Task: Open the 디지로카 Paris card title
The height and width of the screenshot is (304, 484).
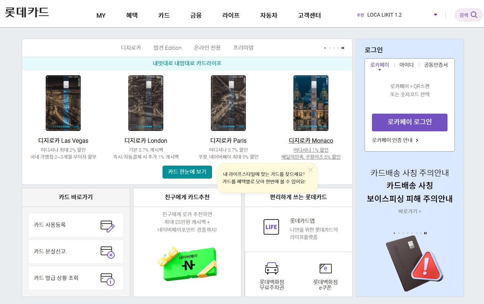Action: 229,141
